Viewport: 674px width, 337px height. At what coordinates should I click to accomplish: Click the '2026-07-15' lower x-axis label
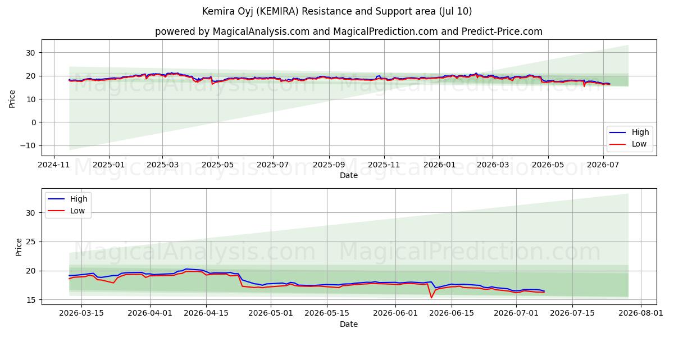point(572,314)
